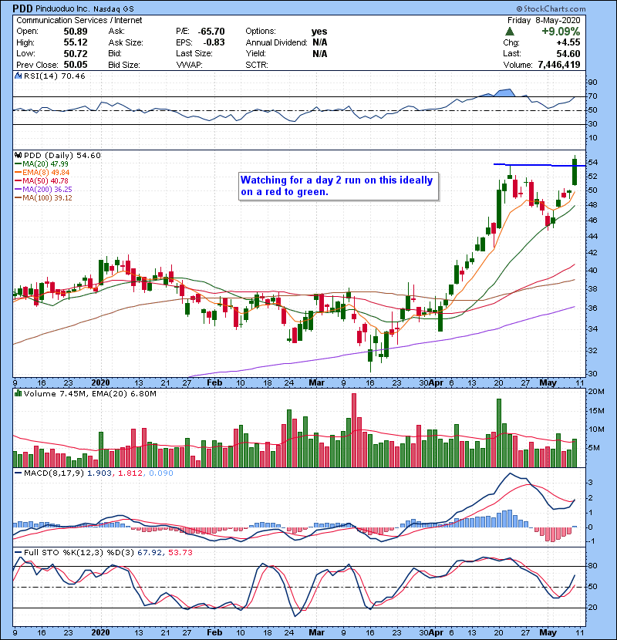The height and width of the screenshot is (640, 617).
Task: Click the VWAP label in quote header
Action: (x=189, y=65)
